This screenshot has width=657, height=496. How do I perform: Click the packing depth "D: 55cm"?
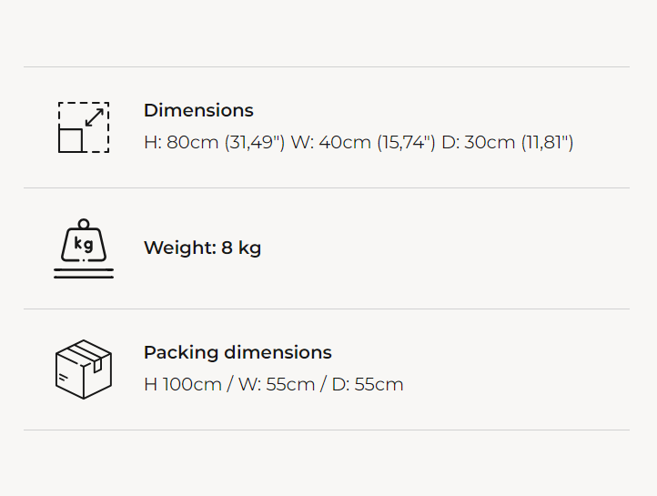pos(368,384)
